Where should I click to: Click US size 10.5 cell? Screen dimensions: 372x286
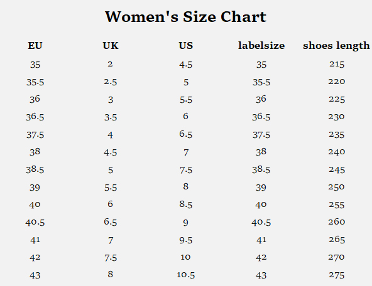186,275
